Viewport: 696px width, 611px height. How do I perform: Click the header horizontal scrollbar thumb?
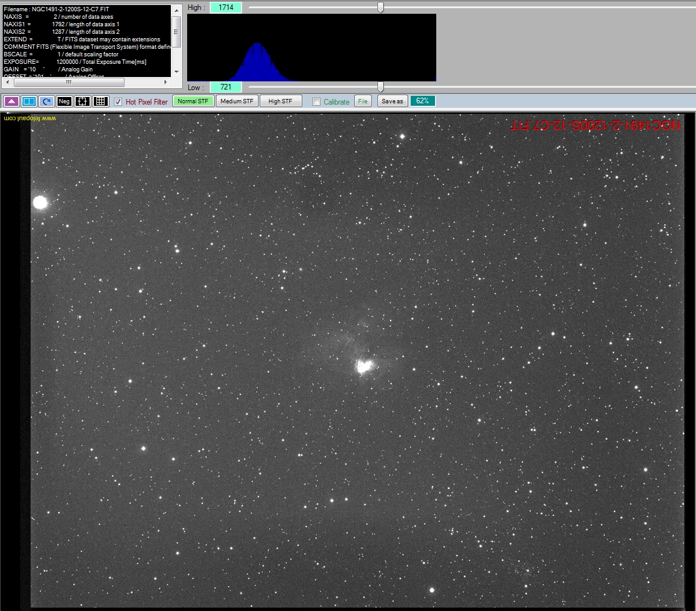[x=69, y=82]
